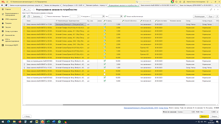Open the Омнихрома Блокер product link at the bottom
Viewport: 221px width, 124px height.
[x=141, y=108]
